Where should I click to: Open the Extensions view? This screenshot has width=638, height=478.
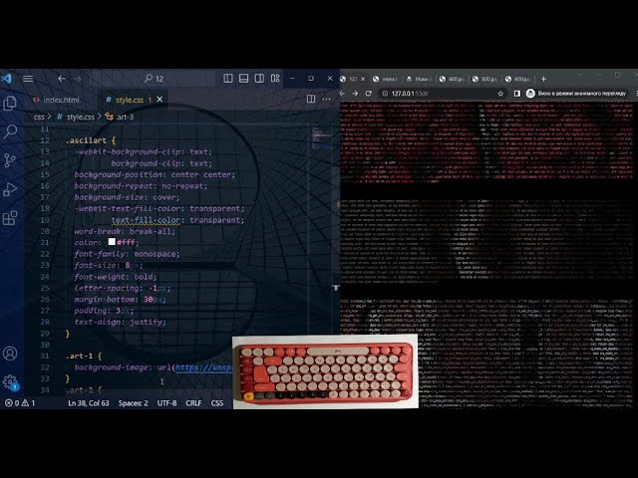pyautogui.click(x=10, y=218)
